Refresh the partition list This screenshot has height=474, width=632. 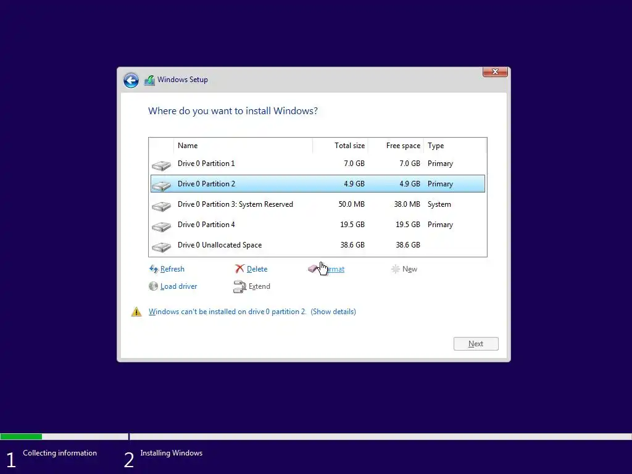tap(172, 269)
